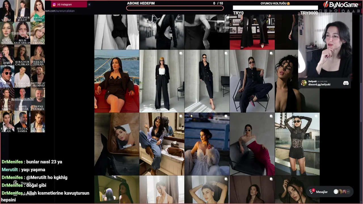Click the send-arrow toolbar icon
Viewport: 363px width, 204px height.
tap(331, 11)
